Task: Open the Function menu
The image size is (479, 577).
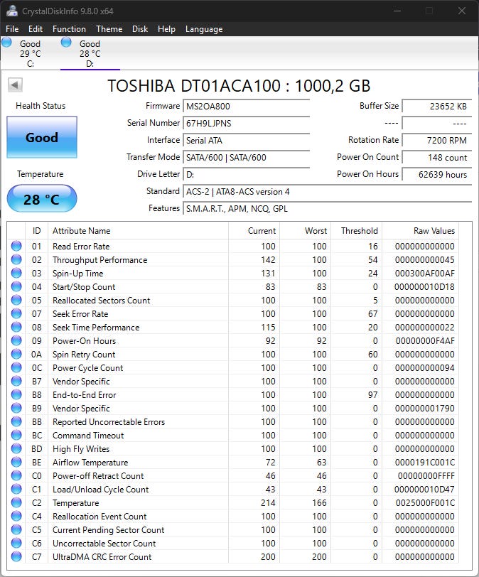Action: pos(69,29)
